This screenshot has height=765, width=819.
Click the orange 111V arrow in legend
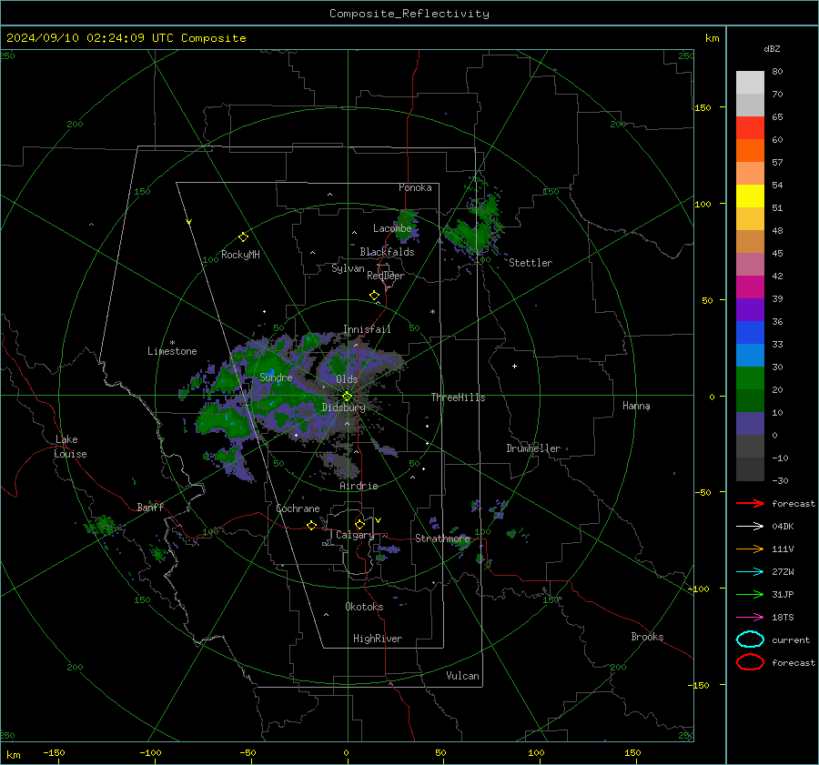(x=750, y=549)
